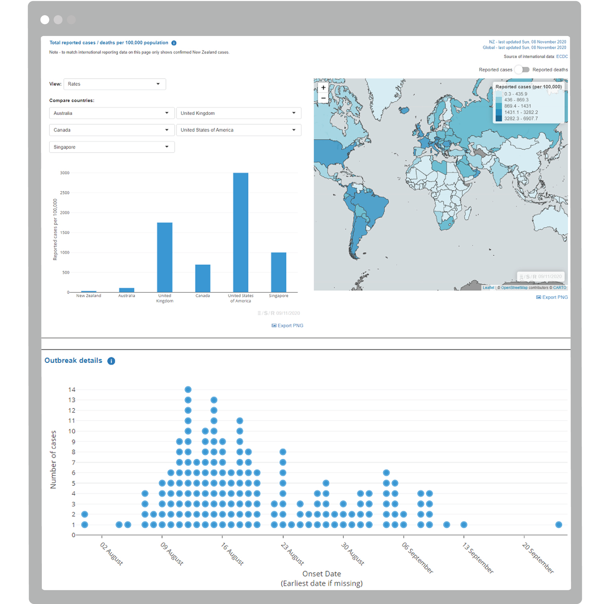608x604 pixels.
Task: Open the United Kingdom country dropdown
Action: pyautogui.click(x=238, y=113)
